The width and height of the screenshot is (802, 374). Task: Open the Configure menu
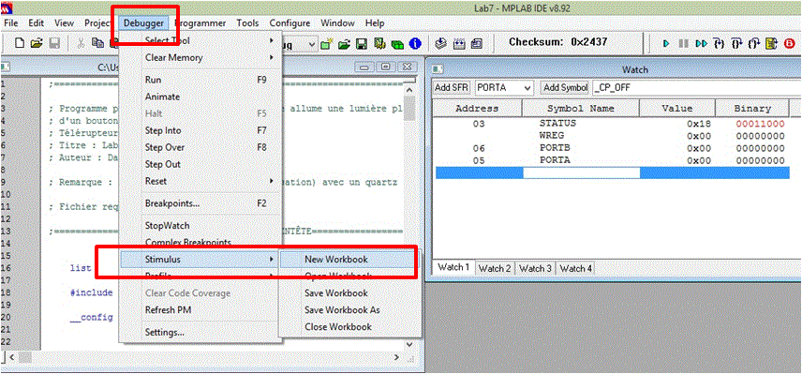point(290,23)
